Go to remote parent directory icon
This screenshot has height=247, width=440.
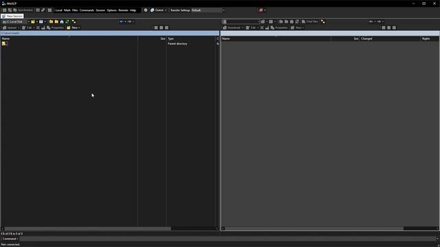pyautogui.click(x=281, y=21)
